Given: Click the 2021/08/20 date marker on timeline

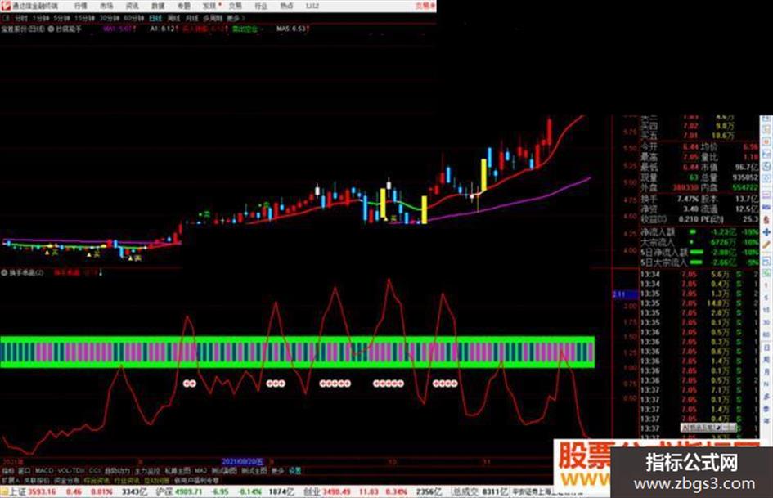Looking at the screenshot, I should pos(243,462).
